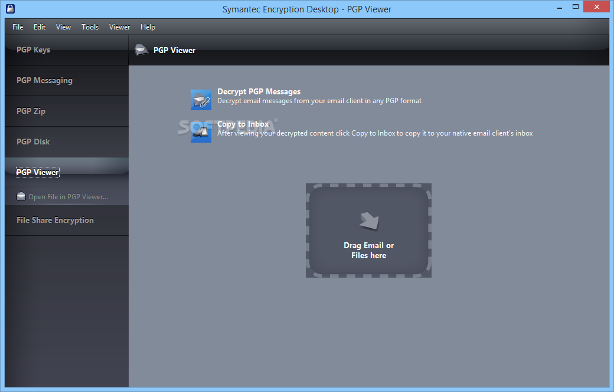Click the Drag Email or Files here area
Image resolution: width=614 pixels, height=392 pixels.
368,230
